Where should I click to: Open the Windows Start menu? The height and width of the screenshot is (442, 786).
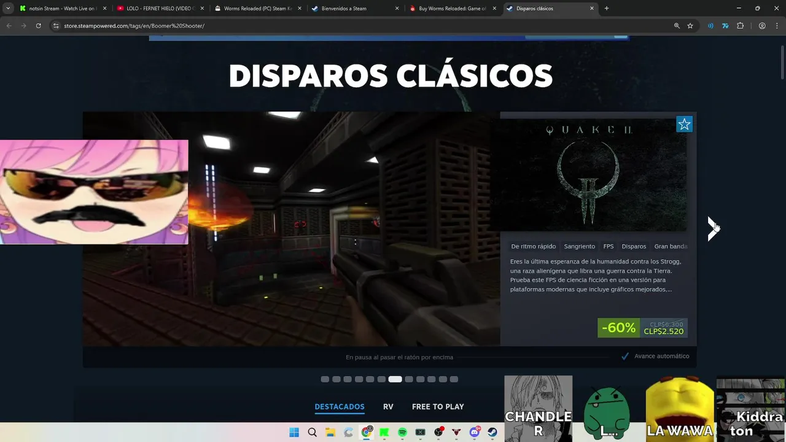(x=294, y=432)
